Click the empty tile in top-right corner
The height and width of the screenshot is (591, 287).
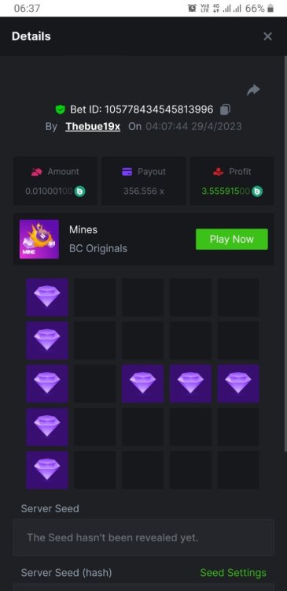click(238, 297)
